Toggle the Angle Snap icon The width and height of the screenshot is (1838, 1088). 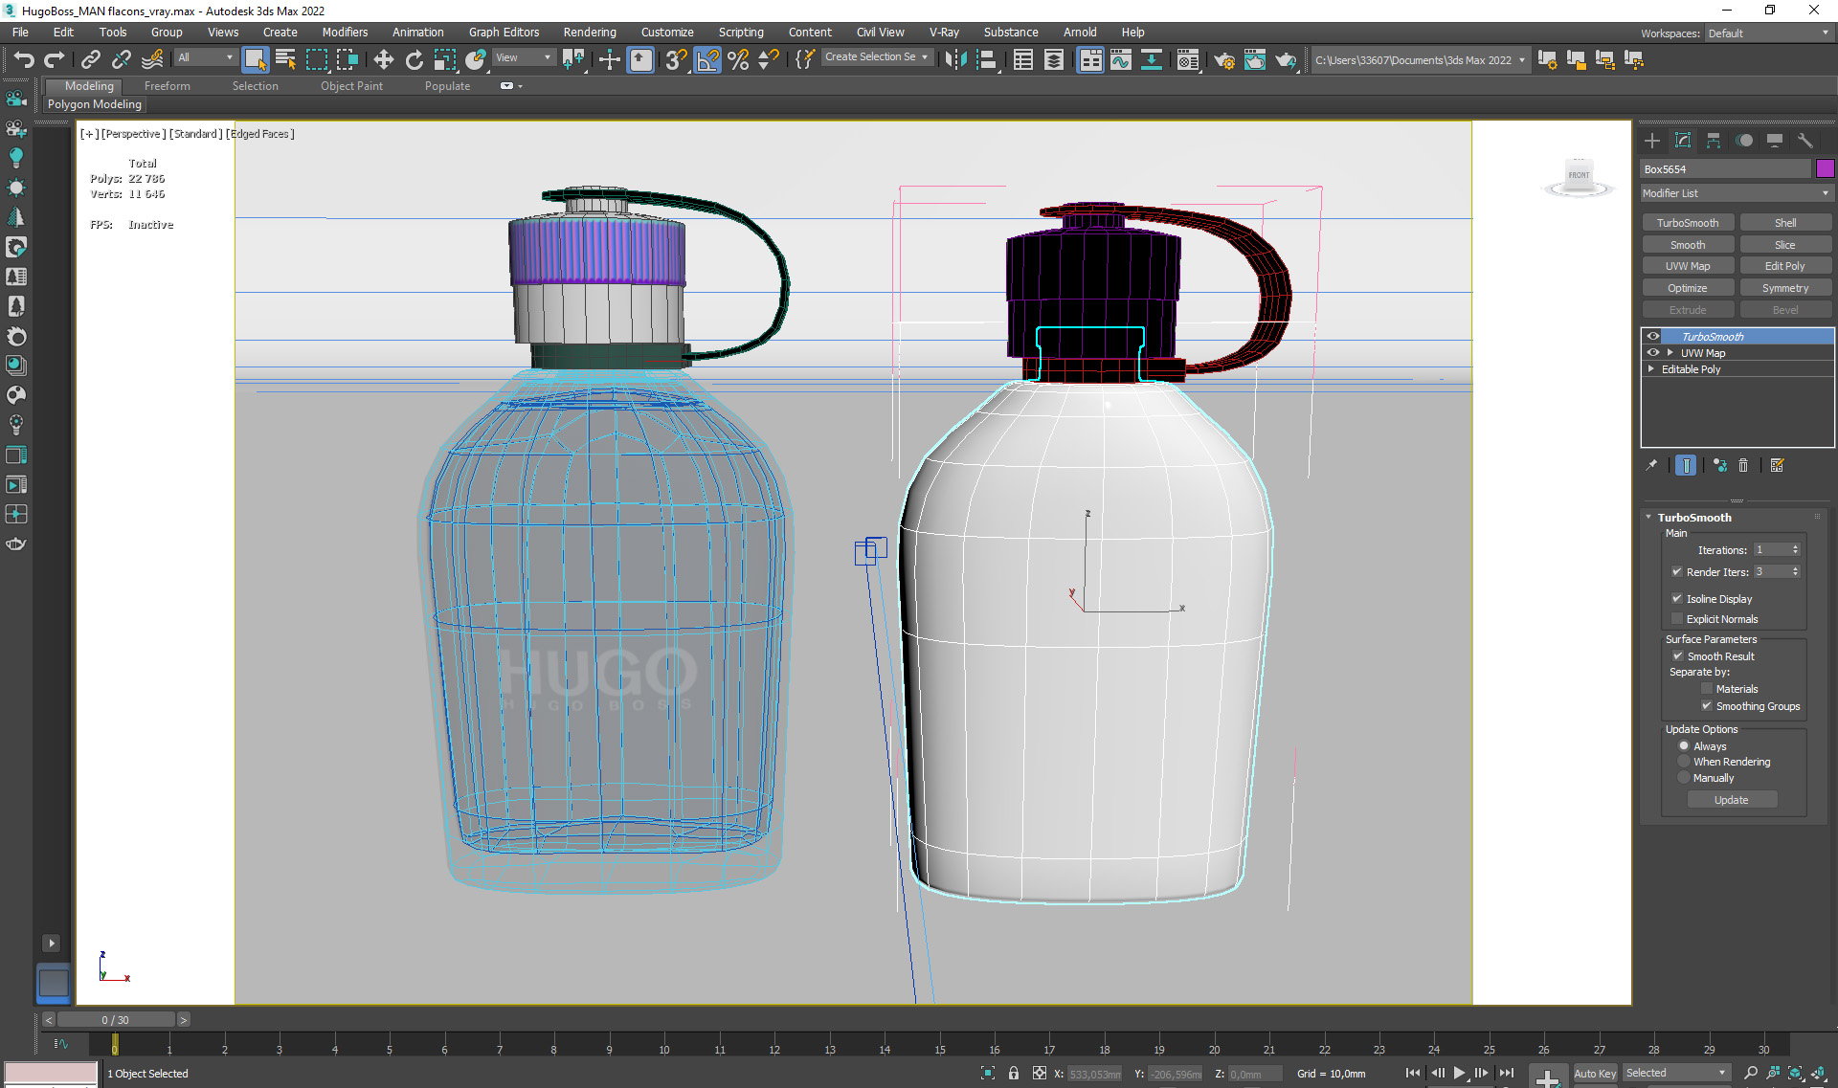707,60
